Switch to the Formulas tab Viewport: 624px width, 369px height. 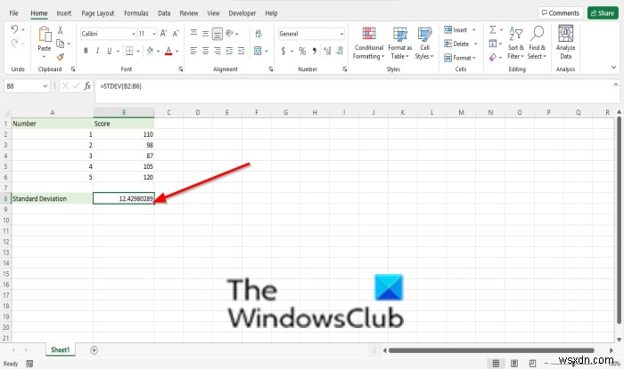pos(136,13)
